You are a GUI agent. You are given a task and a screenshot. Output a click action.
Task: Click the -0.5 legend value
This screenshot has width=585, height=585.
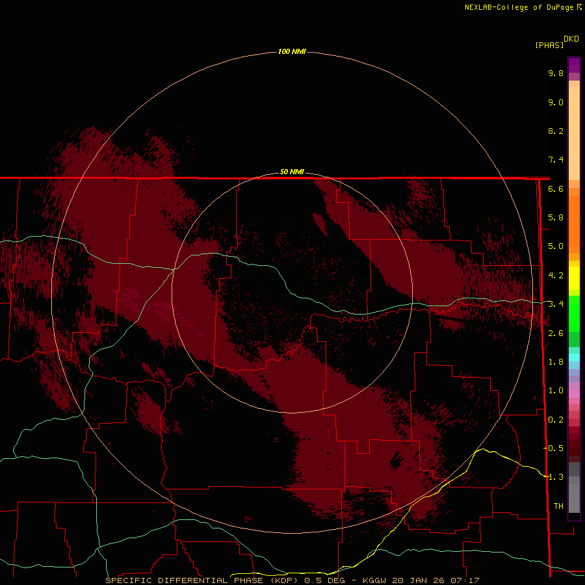pos(553,448)
